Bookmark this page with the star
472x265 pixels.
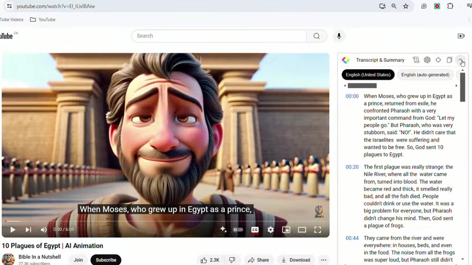point(406,6)
